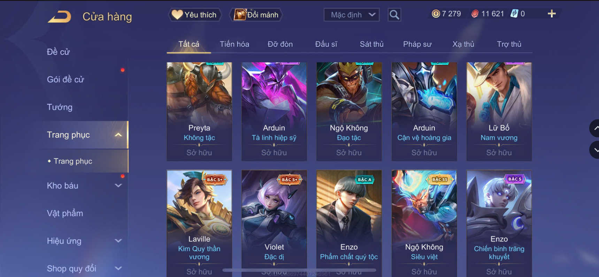The width and height of the screenshot is (599, 277).
Task: Select the Lữ Bố Nam vương skin card
Action: click(499, 111)
